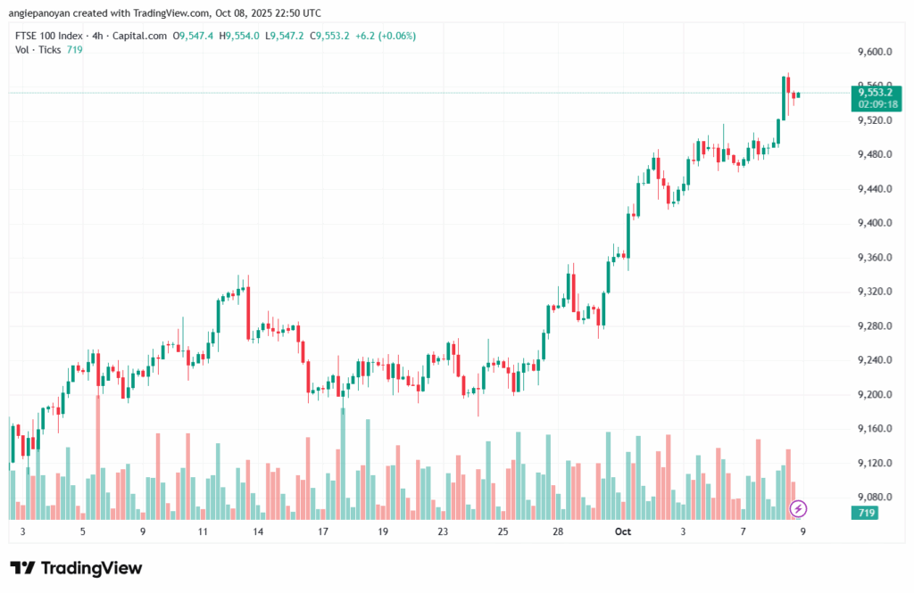The image size is (914, 593).
Task: Click the 28 date label on the time axis
Action: (558, 531)
